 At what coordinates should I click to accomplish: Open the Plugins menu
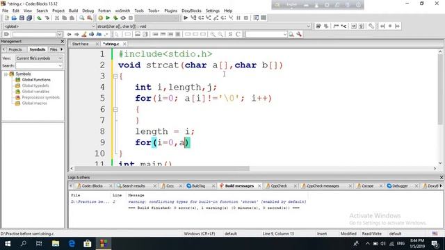(170, 10)
